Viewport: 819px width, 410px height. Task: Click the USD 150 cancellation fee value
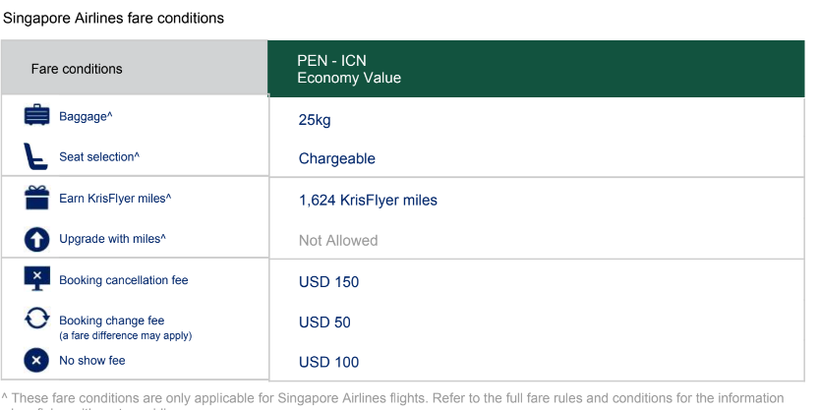point(328,282)
